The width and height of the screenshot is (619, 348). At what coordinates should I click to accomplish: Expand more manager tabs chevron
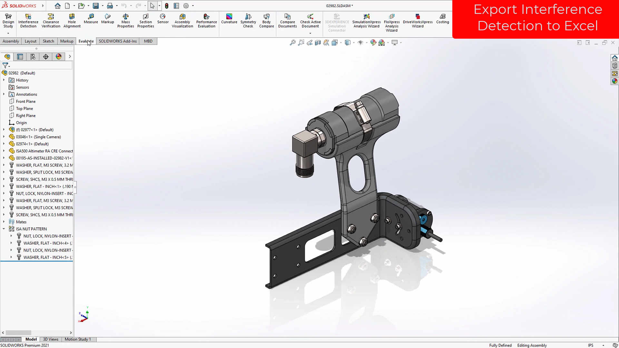tap(70, 57)
